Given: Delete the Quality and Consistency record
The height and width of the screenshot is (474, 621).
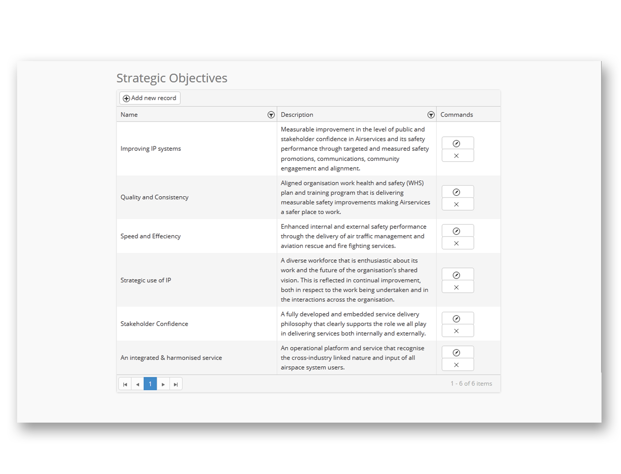Looking at the screenshot, I should pos(457,204).
